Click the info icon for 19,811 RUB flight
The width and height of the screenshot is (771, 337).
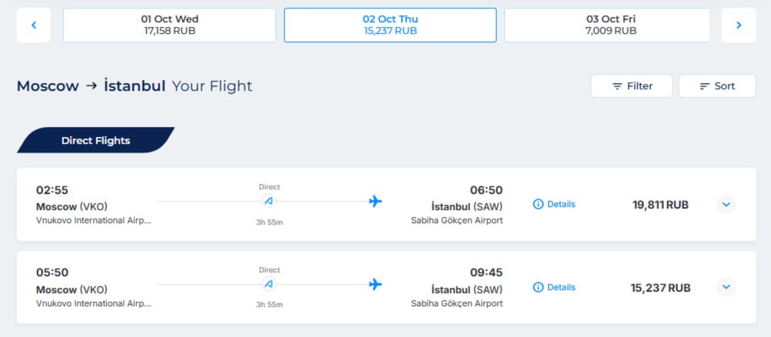tap(538, 205)
